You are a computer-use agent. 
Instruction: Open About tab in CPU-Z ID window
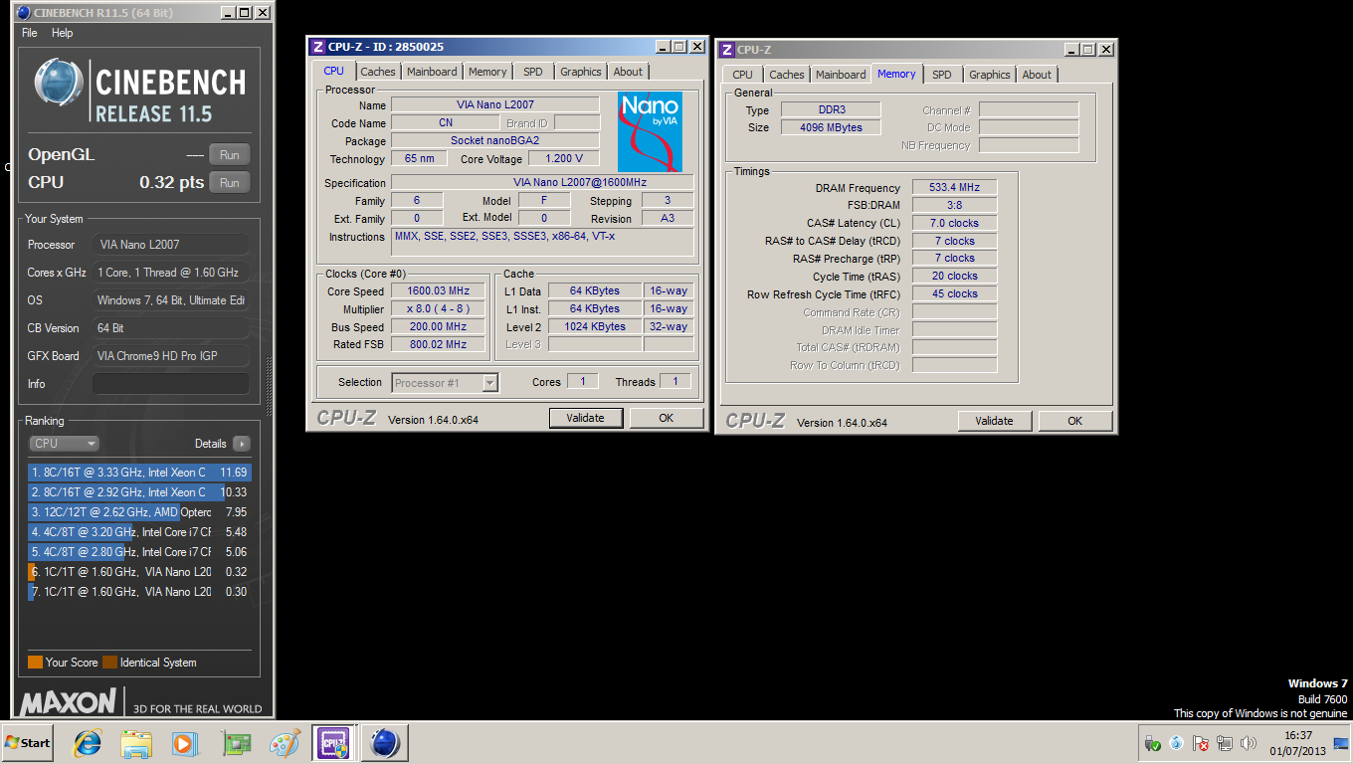628,72
